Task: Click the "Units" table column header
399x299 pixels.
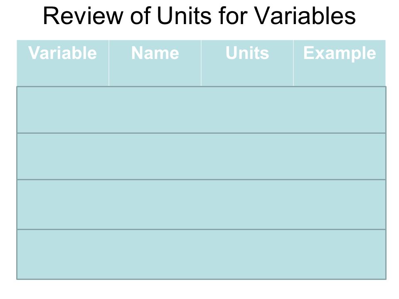Action: [x=247, y=63]
